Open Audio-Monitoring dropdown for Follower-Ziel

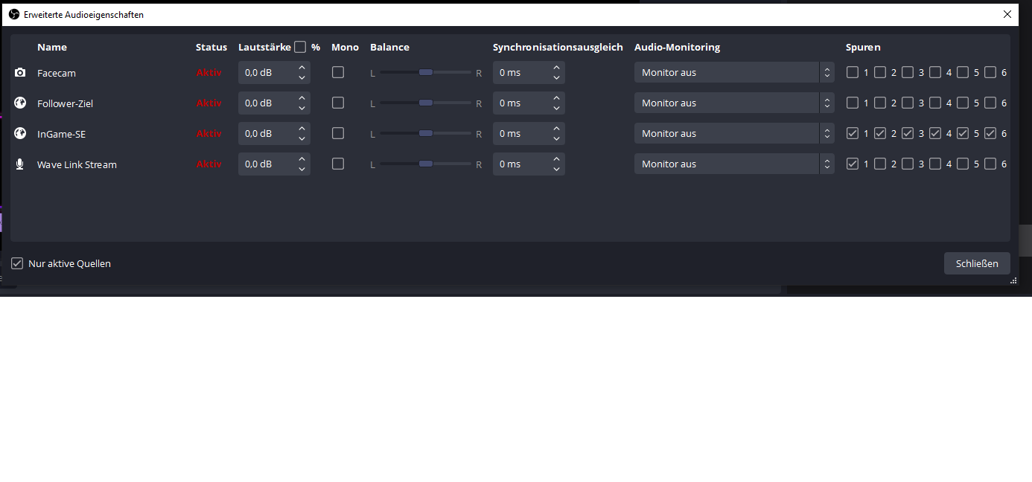733,103
